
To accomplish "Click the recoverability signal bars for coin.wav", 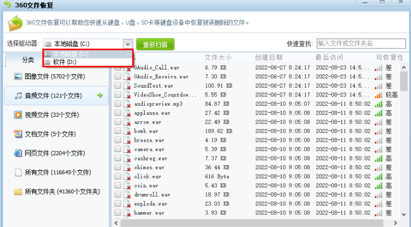I will 378,186.
